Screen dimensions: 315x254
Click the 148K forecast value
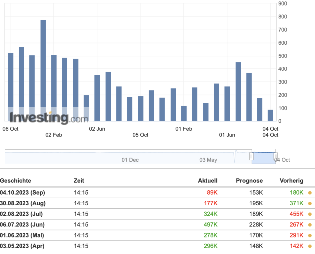256,246
